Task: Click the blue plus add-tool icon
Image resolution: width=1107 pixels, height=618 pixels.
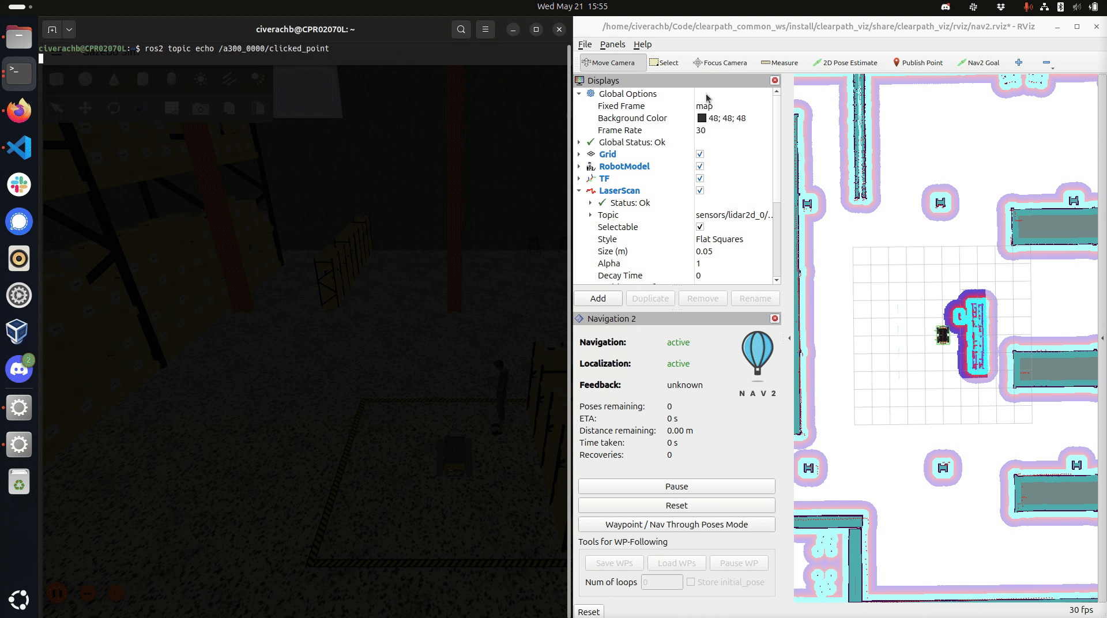Action: (x=1019, y=62)
